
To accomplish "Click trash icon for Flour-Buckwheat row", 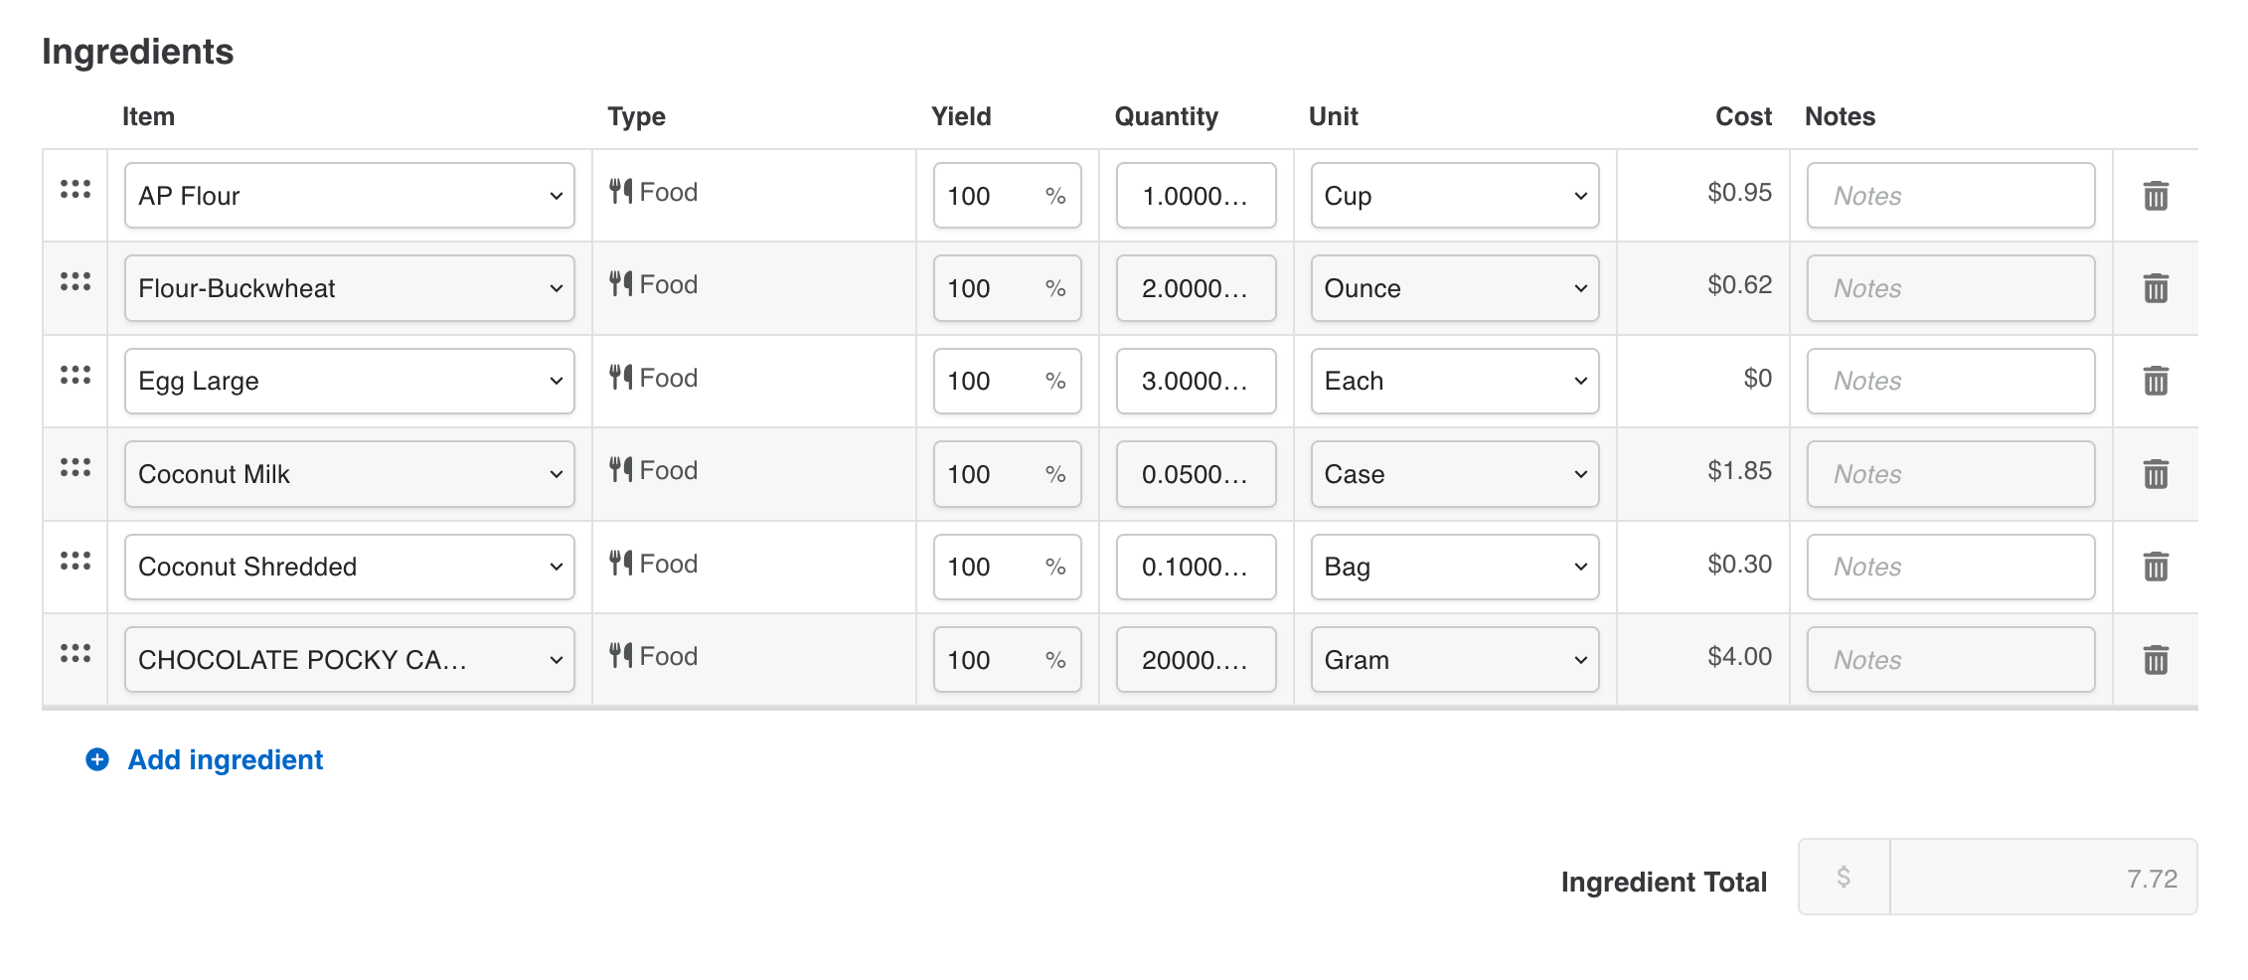I will click(2155, 288).
